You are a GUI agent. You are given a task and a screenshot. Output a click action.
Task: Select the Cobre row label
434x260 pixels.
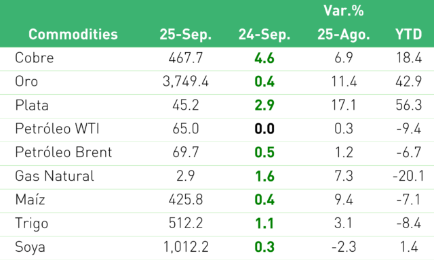tap(35, 58)
